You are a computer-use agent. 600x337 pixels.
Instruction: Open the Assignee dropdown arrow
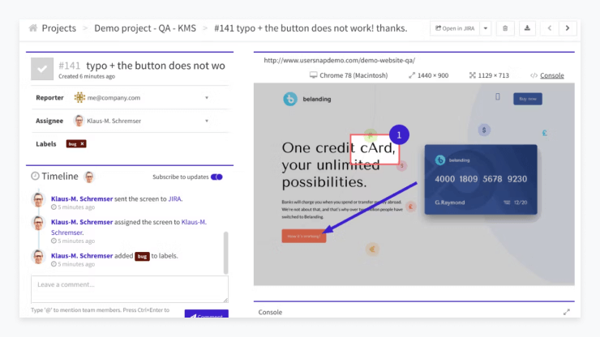pyautogui.click(x=207, y=121)
